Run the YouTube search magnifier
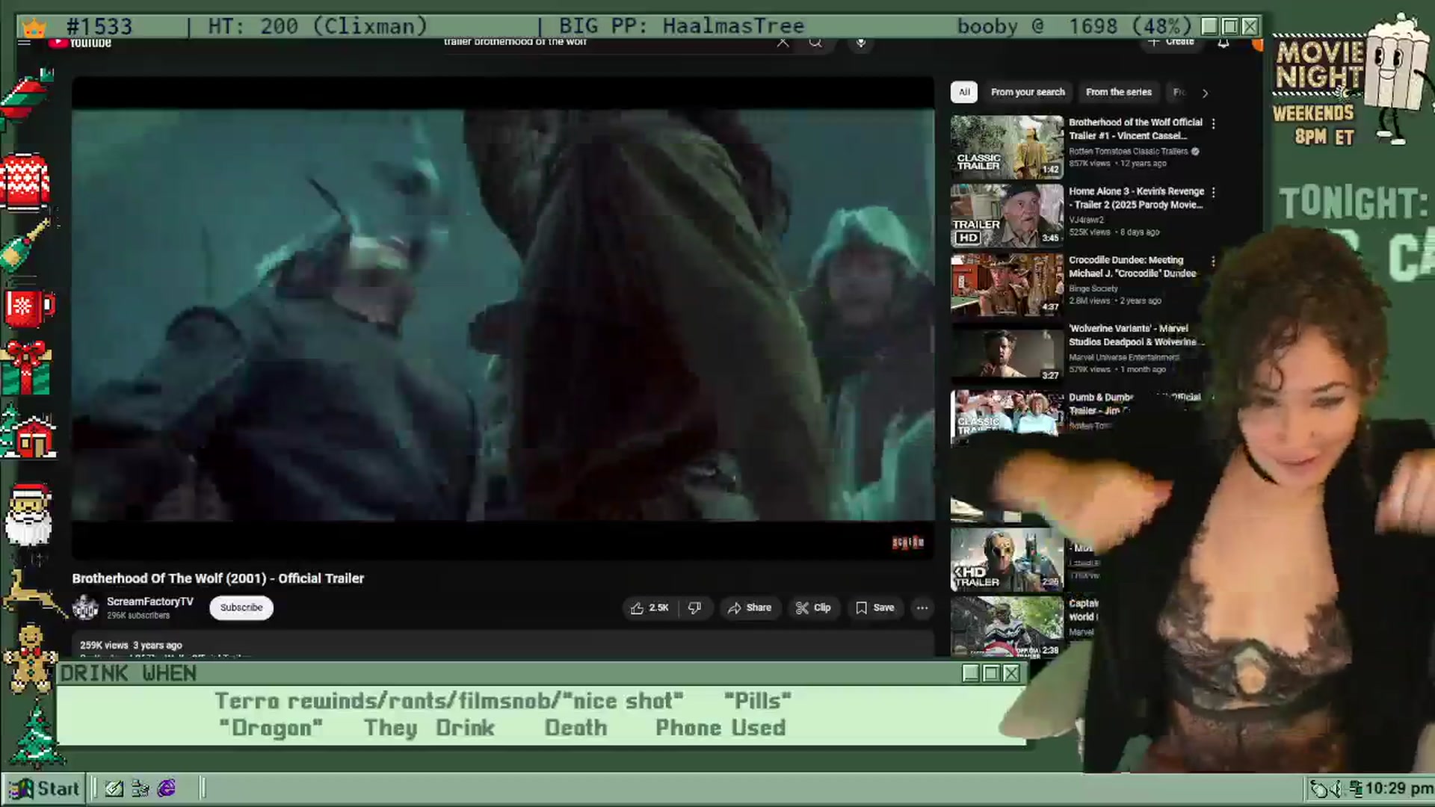 click(815, 42)
